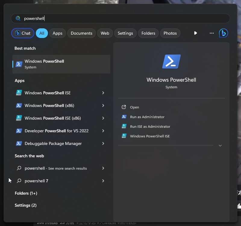
Task: Click the Windows PowerShell ISE icon in preview pane
Action: click(124, 136)
